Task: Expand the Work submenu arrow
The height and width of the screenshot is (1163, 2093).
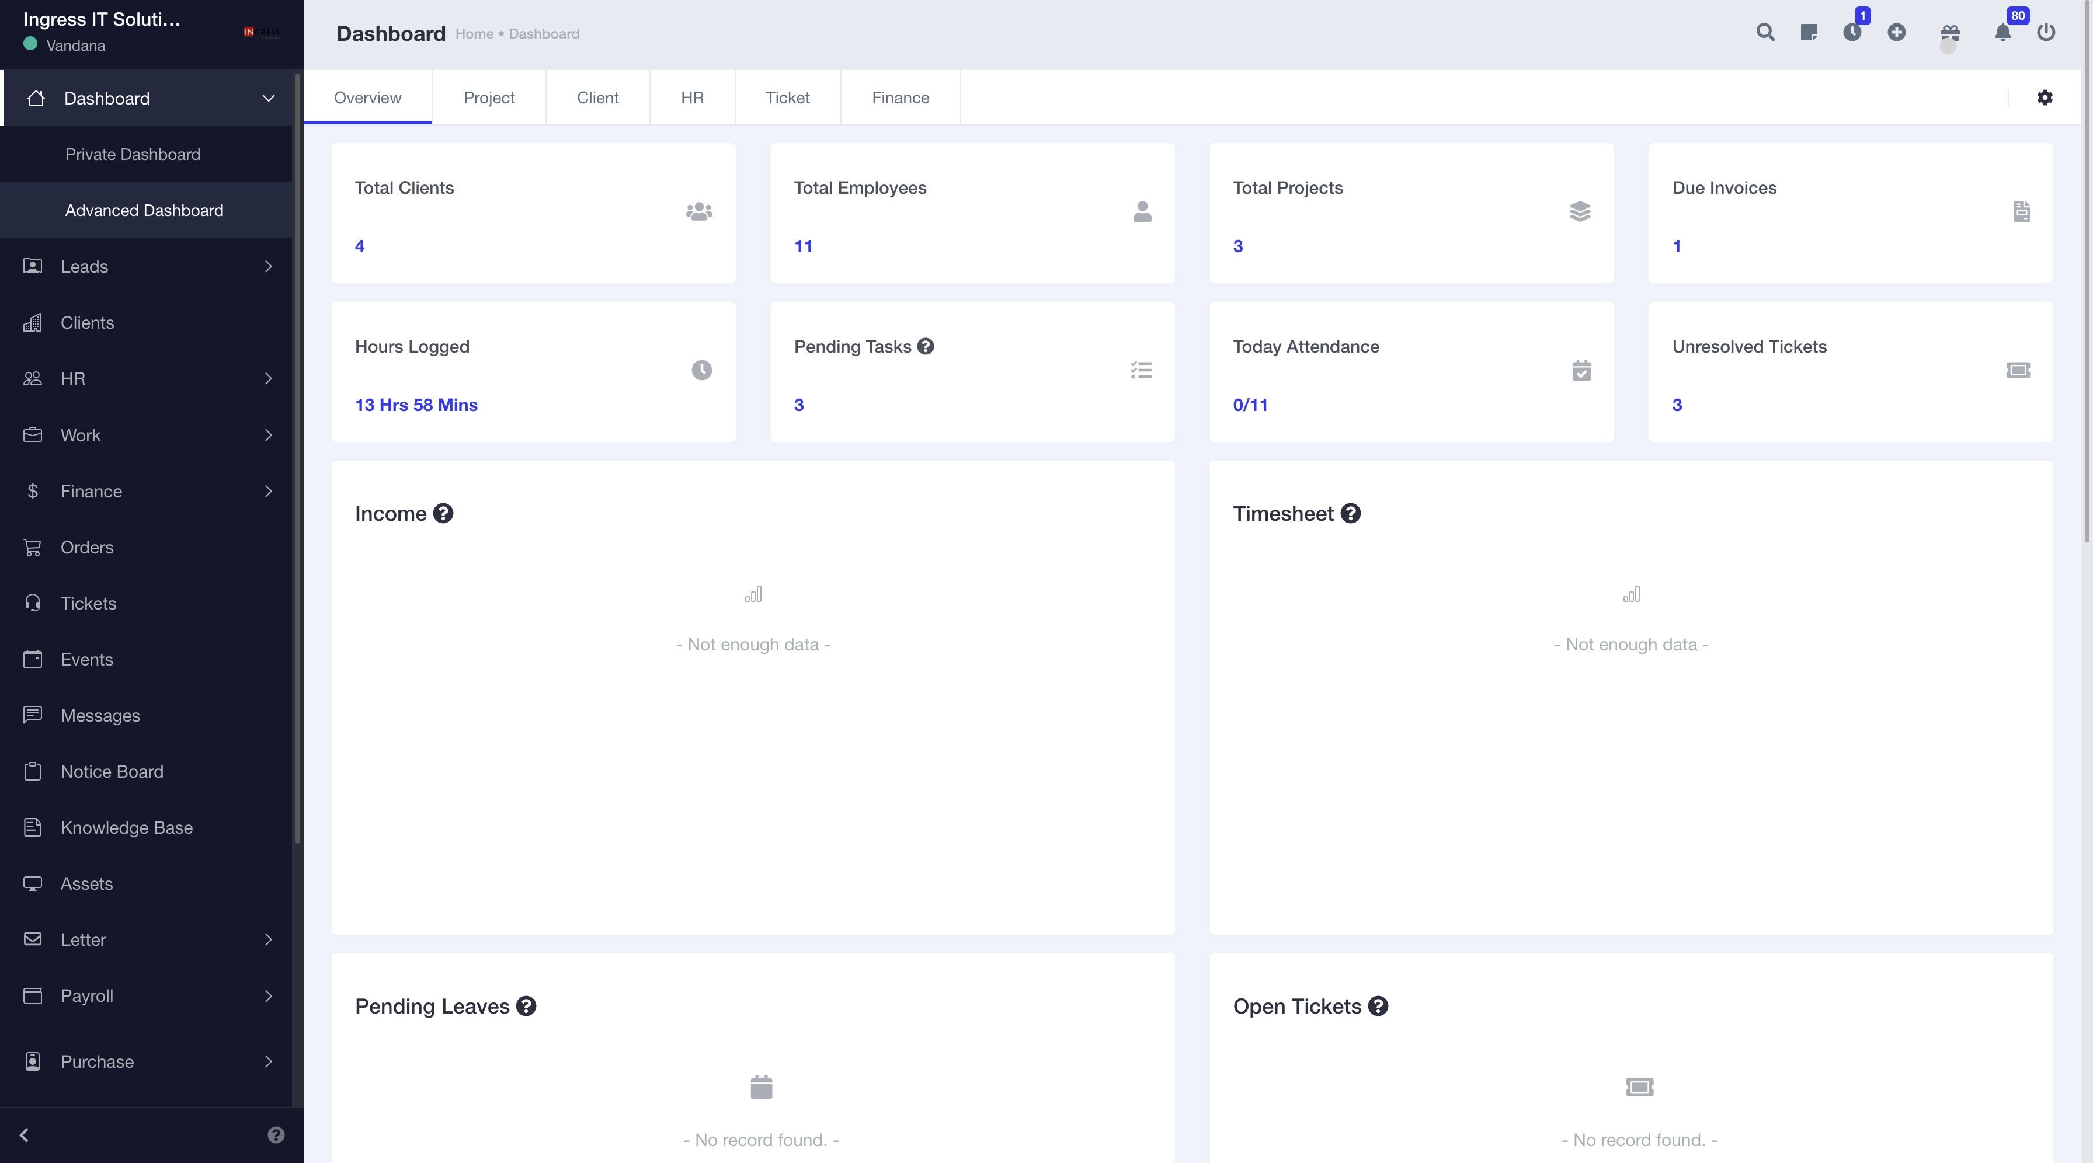Action: click(268, 436)
